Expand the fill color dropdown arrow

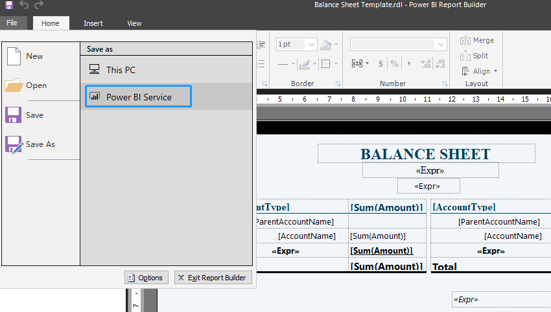click(x=336, y=44)
